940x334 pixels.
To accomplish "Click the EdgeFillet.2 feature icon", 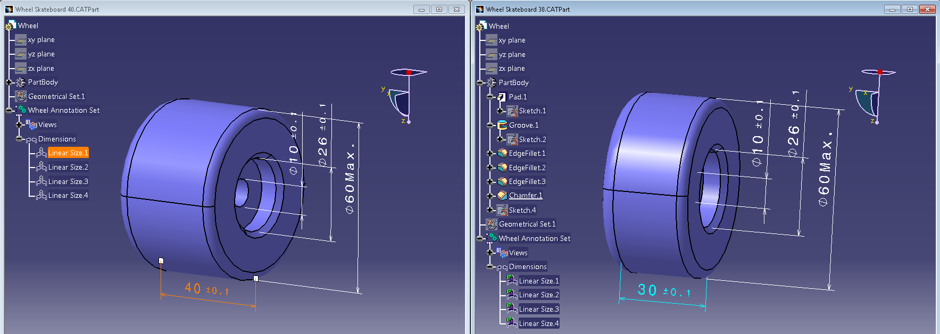I will (502, 168).
